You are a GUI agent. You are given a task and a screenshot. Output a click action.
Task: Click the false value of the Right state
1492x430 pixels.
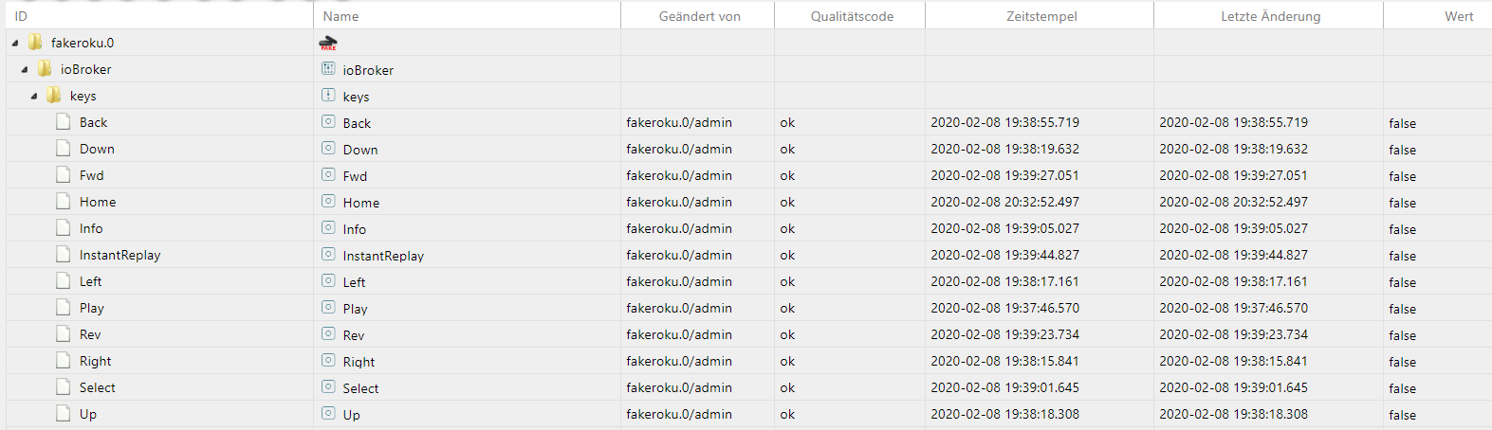pyautogui.click(x=1402, y=362)
